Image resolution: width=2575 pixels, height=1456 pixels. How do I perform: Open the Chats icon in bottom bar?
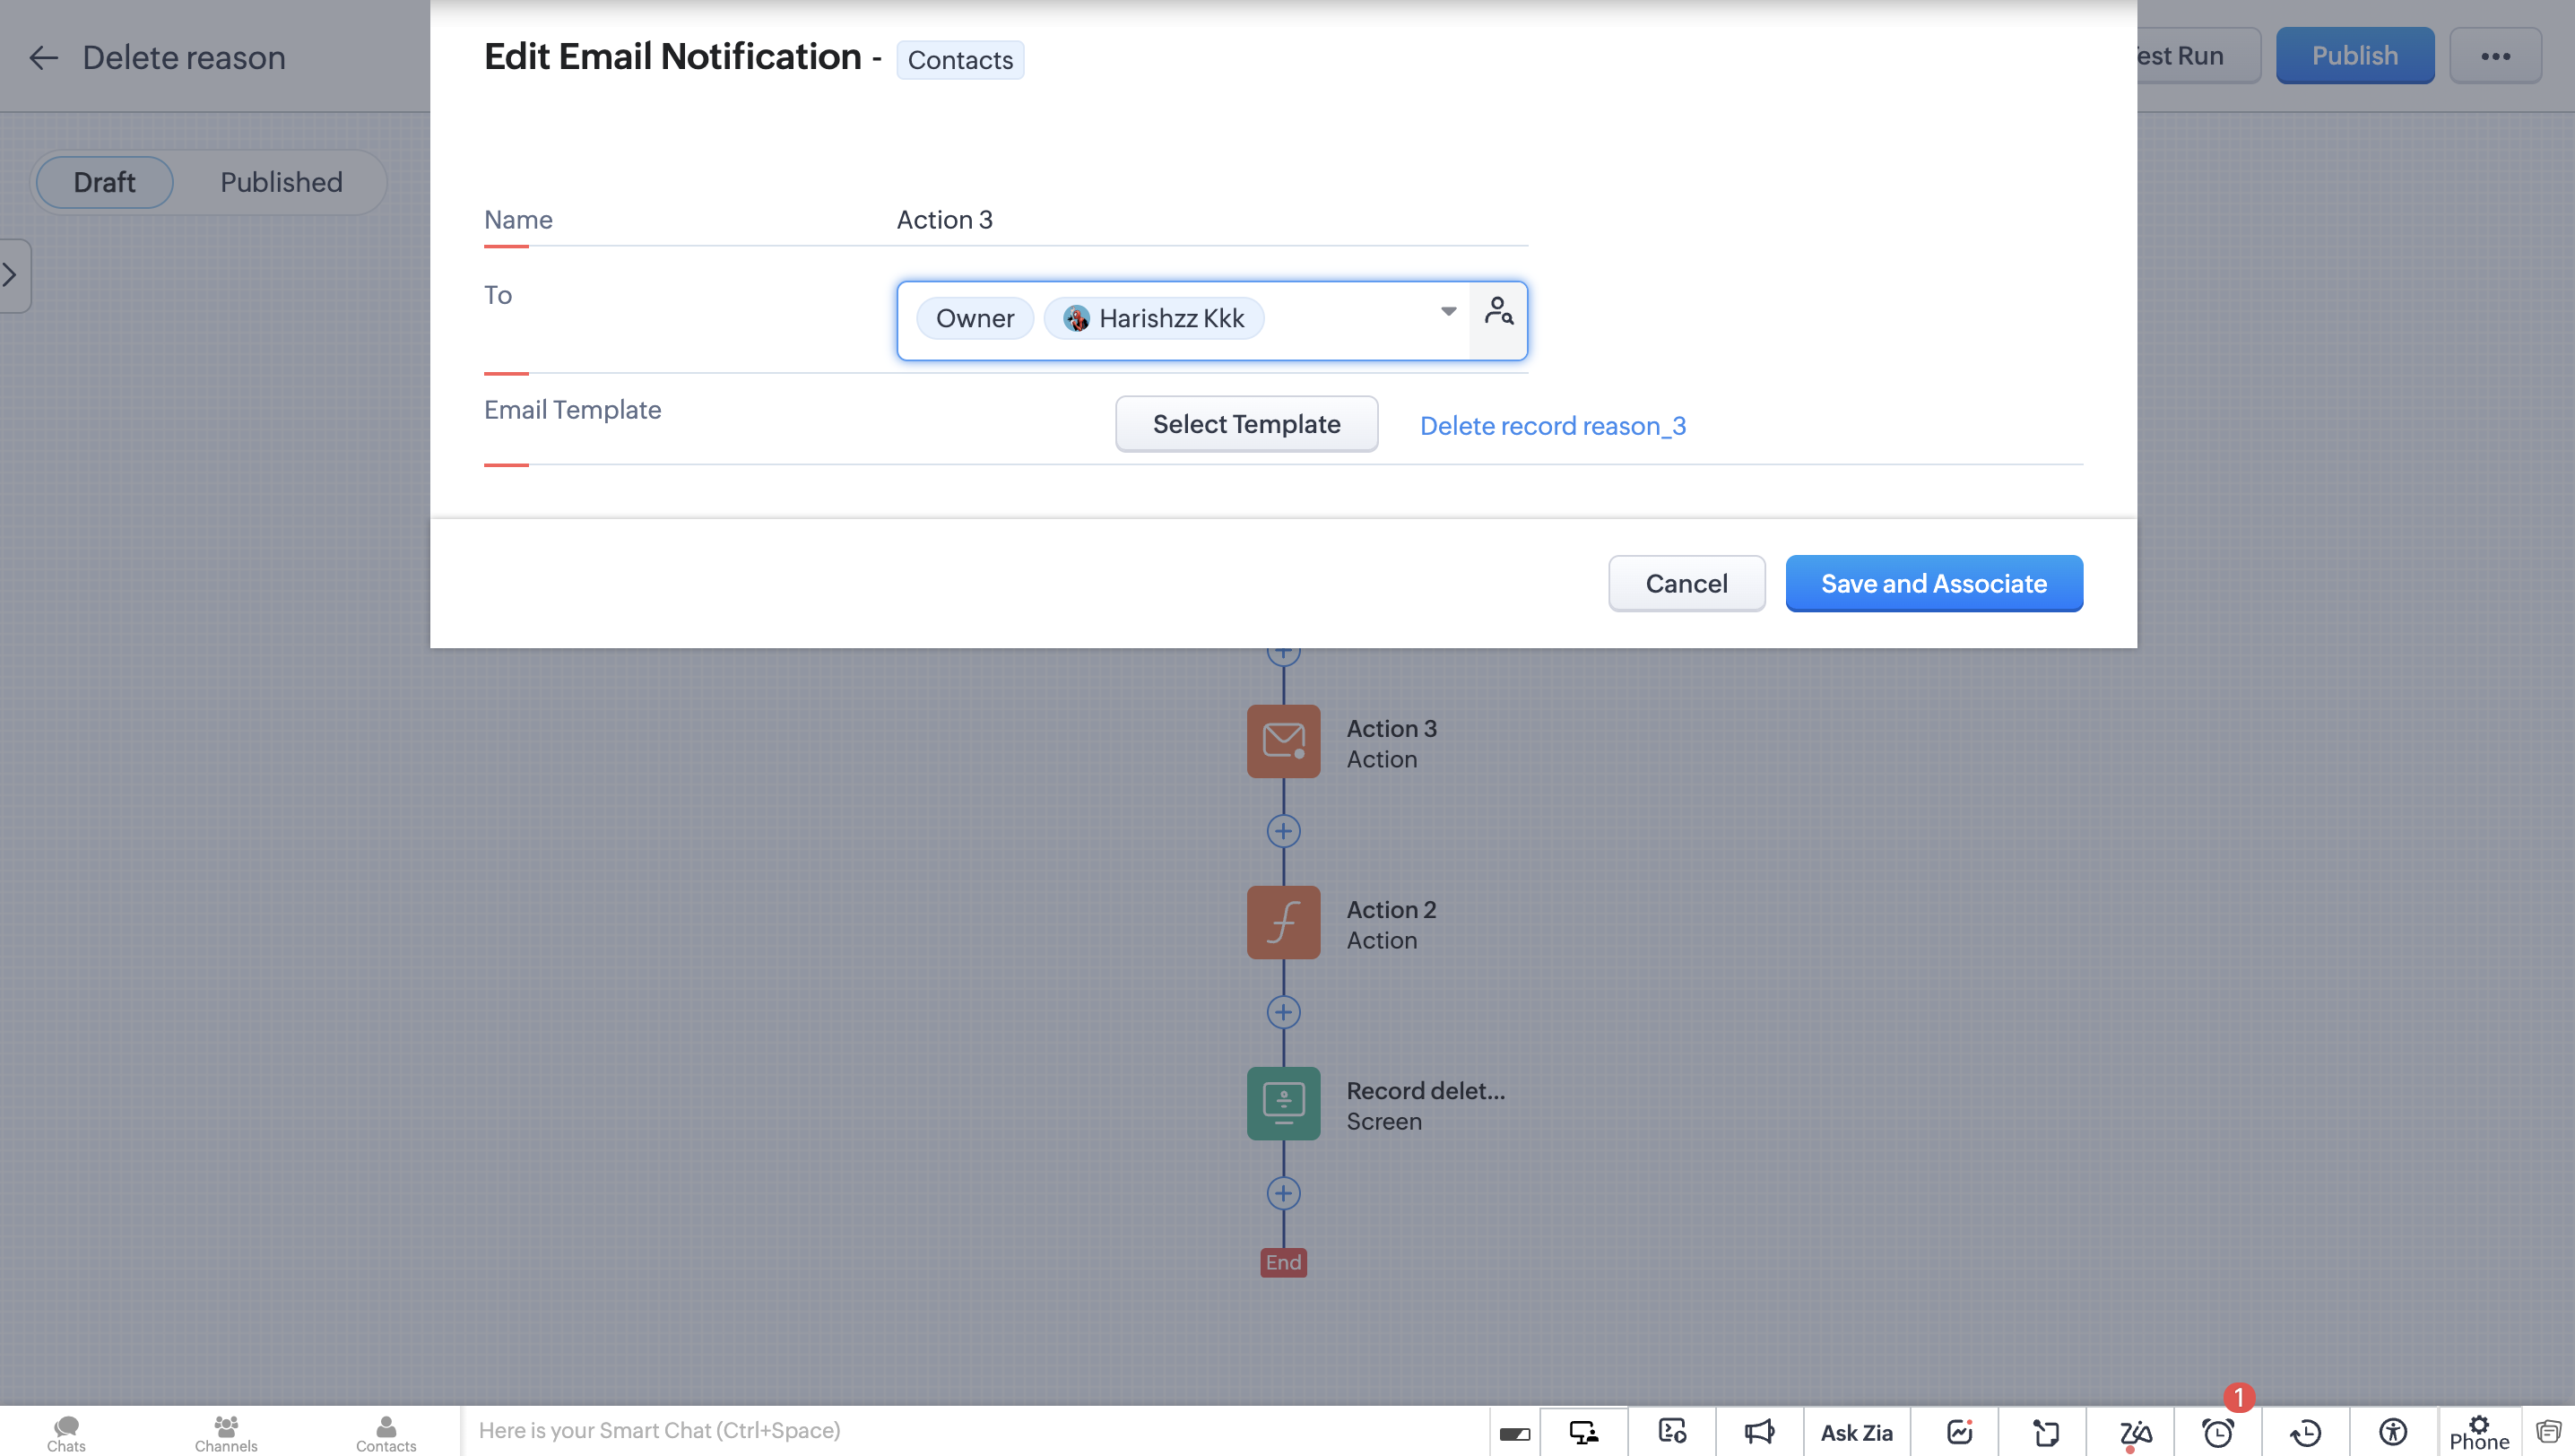pos(66,1432)
